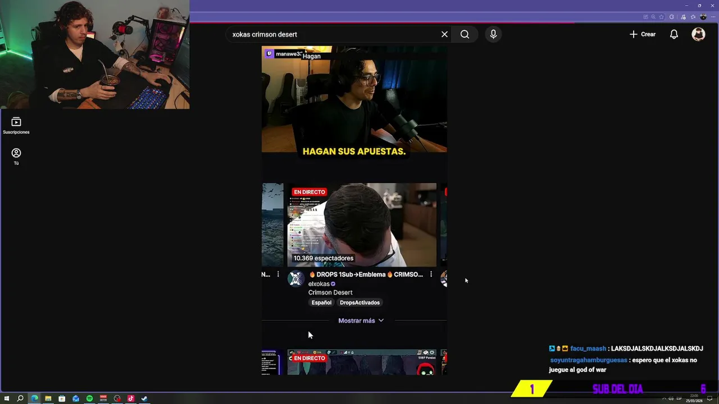This screenshot has width=719, height=404.
Task: Reload the page with the refresh icon
Action: 671,17
